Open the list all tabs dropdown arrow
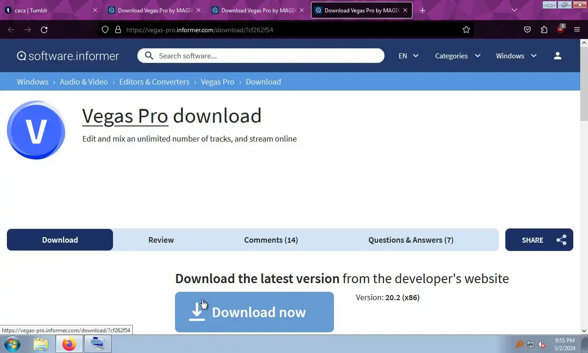The width and height of the screenshot is (588, 353). click(x=514, y=10)
